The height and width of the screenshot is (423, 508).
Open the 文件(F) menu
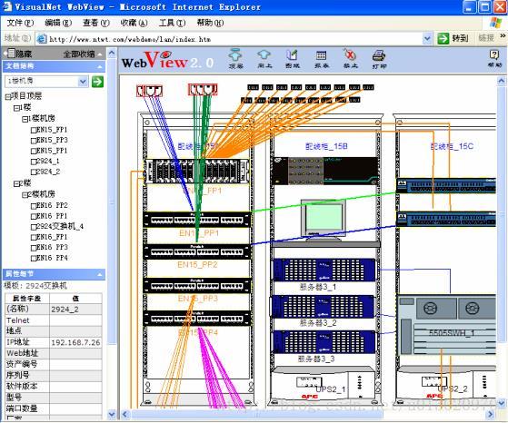click(x=20, y=23)
